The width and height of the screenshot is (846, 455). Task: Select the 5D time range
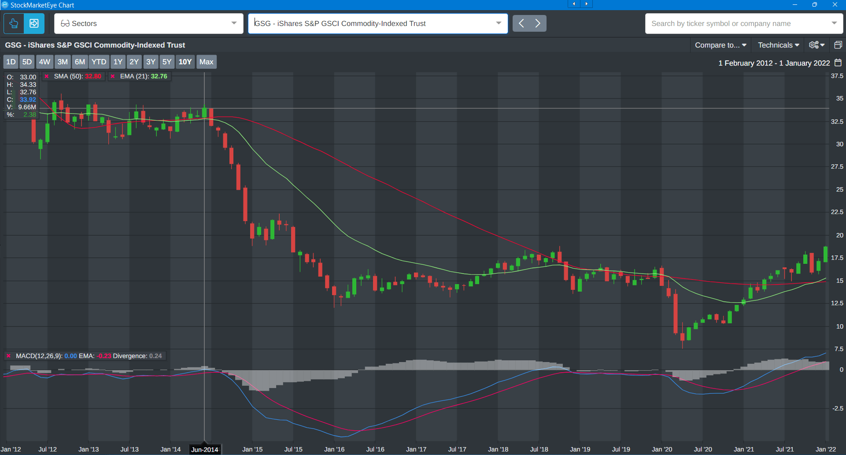click(27, 62)
